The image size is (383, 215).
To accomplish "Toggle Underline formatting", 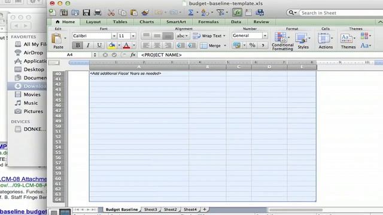I will pyautogui.click(x=99, y=45).
